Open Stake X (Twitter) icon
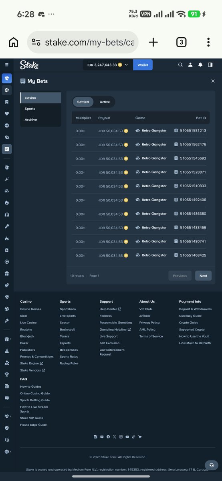 115,437
